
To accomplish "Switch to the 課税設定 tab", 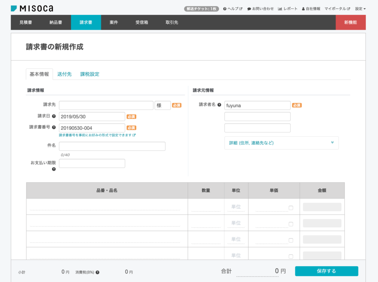I will pos(90,74).
